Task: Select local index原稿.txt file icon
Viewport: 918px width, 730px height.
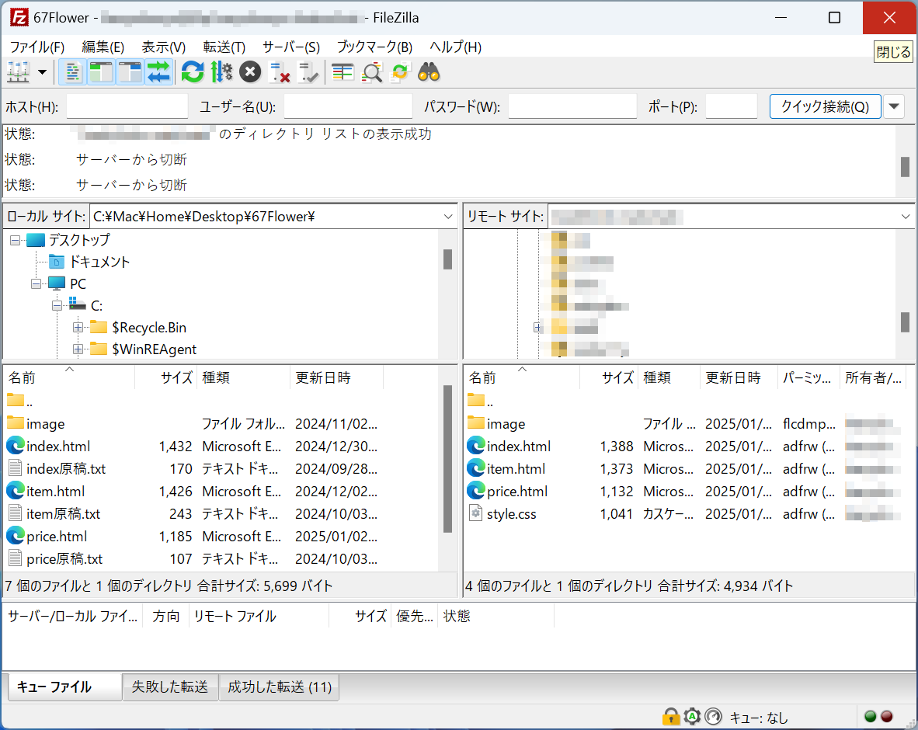Action: pyautogui.click(x=16, y=468)
